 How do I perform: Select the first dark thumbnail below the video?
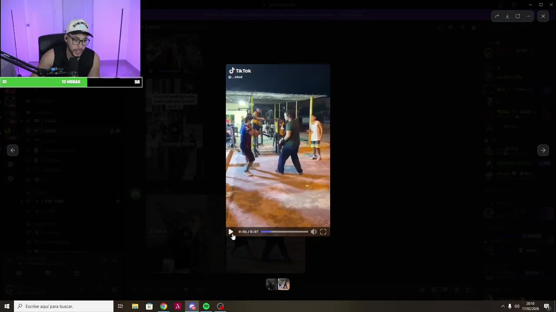[x=271, y=284]
